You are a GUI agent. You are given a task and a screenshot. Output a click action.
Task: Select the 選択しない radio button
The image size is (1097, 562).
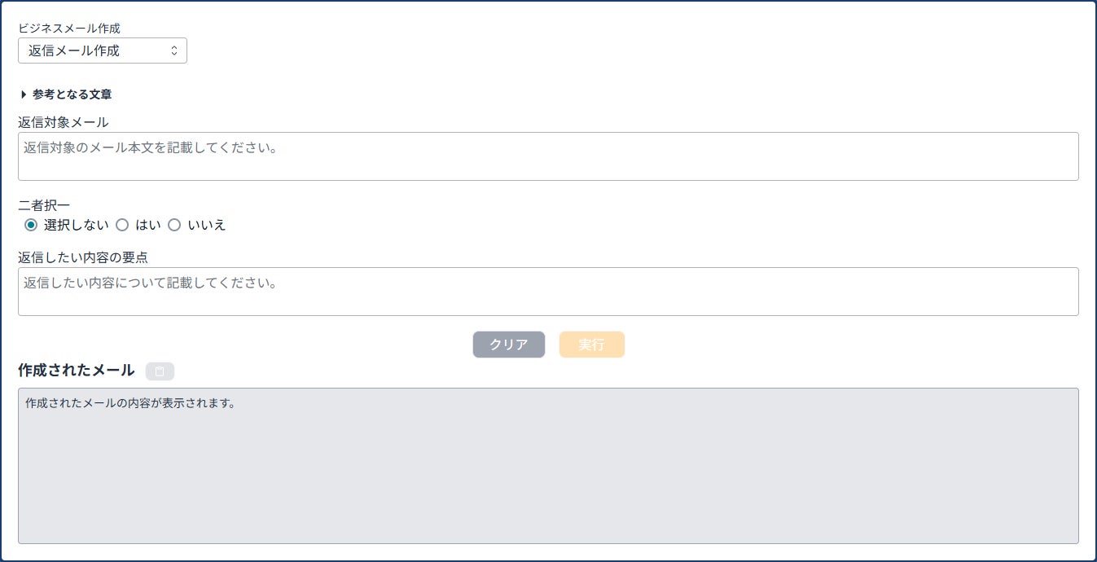click(x=31, y=225)
